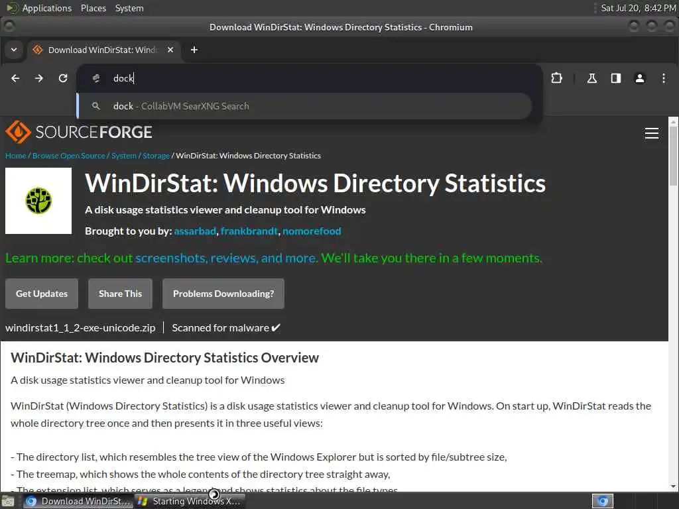Toggle the side panel icon
The image size is (679, 509).
coord(616,78)
